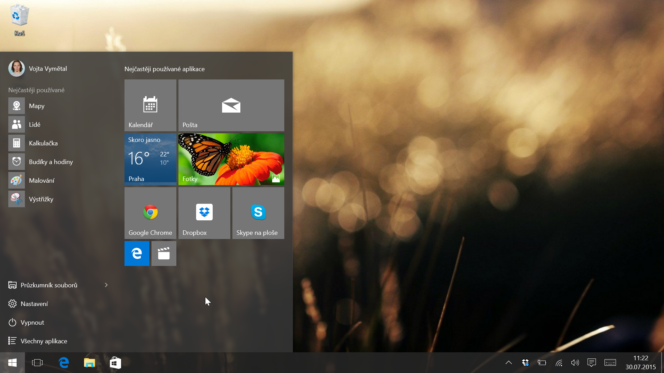Expand Průzkumník souborů jump list arrow

coord(106,285)
